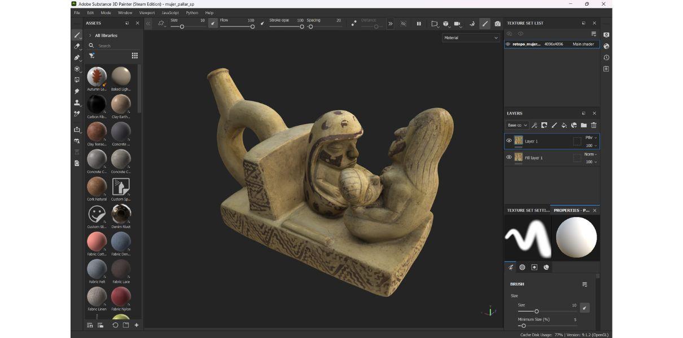Activate the Projection tool
Viewport: 683px width, 338px height.
click(x=77, y=57)
